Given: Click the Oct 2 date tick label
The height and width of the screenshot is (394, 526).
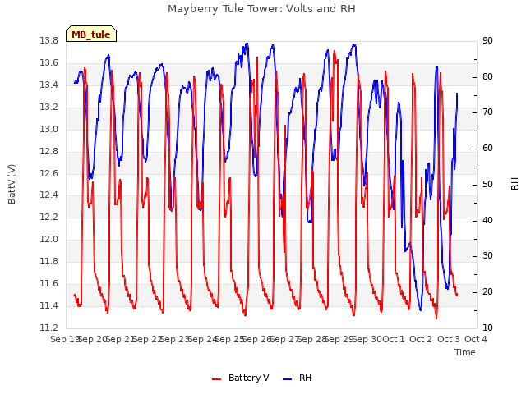Looking at the screenshot, I should [421, 339].
